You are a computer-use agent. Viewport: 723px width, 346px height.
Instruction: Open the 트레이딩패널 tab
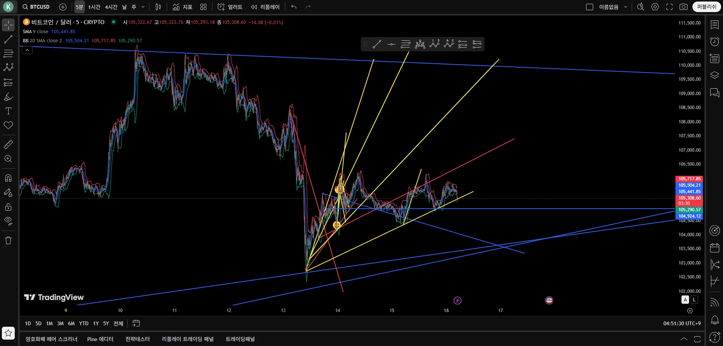click(240, 339)
